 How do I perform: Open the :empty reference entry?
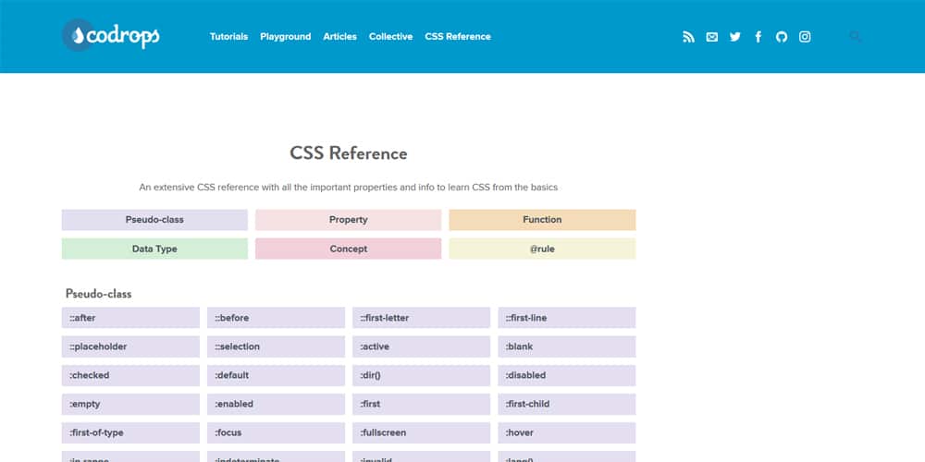(x=130, y=405)
